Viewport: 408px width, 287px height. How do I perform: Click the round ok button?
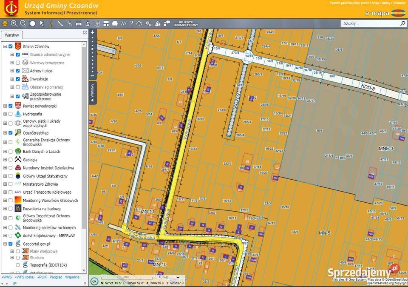[x=94, y=281]
